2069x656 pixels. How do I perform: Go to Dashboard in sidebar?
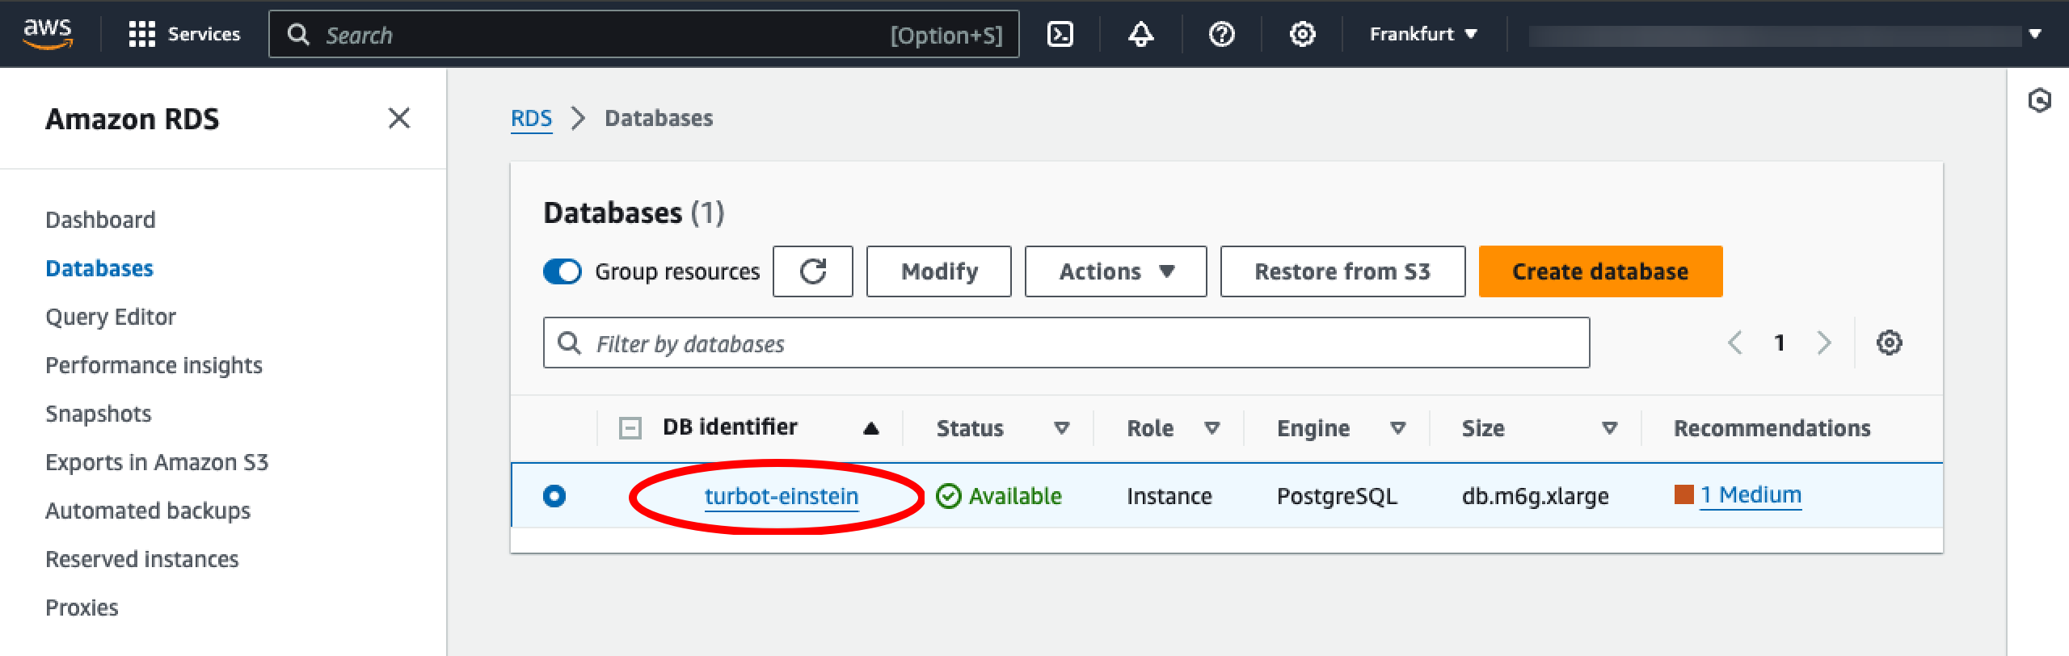[x=100, y=220]
